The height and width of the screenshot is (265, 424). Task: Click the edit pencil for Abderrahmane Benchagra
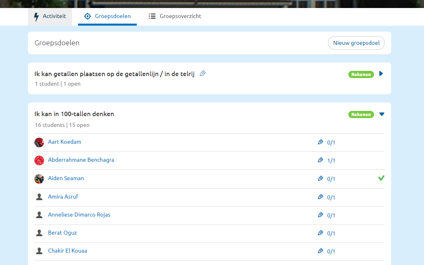click(320, 160)
